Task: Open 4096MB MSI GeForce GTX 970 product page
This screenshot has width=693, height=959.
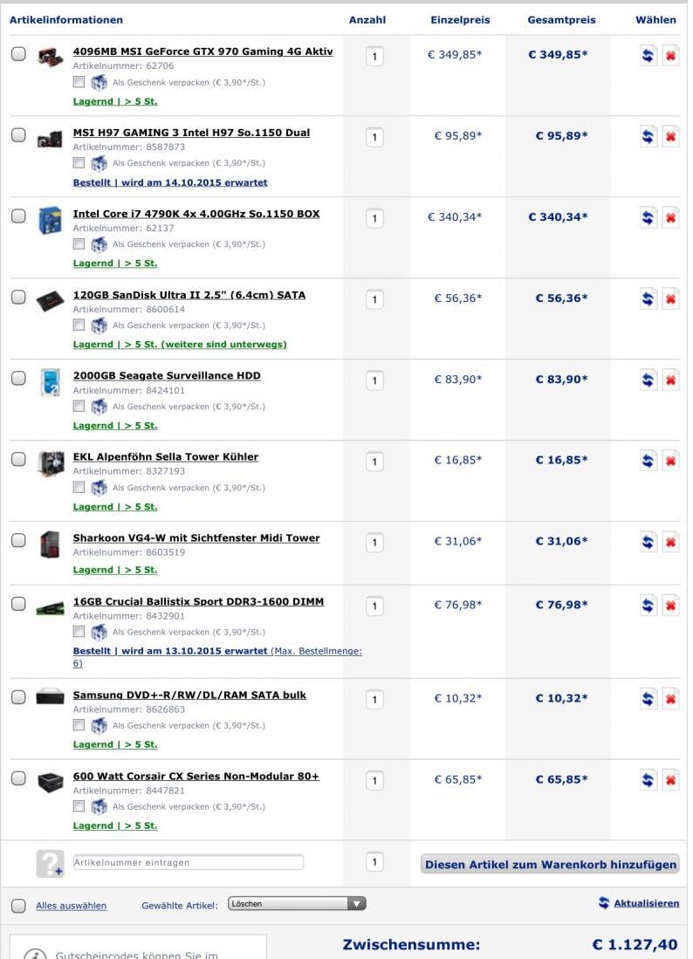Action: 202,51
